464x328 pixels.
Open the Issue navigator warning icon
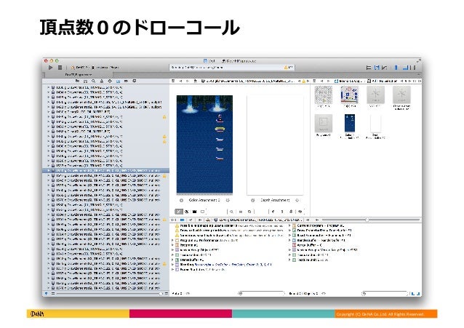click(102, 81)
